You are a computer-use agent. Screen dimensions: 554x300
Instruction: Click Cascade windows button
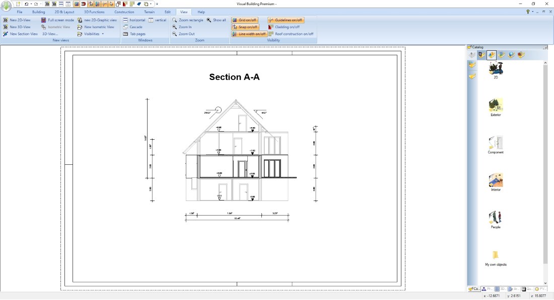135,27
